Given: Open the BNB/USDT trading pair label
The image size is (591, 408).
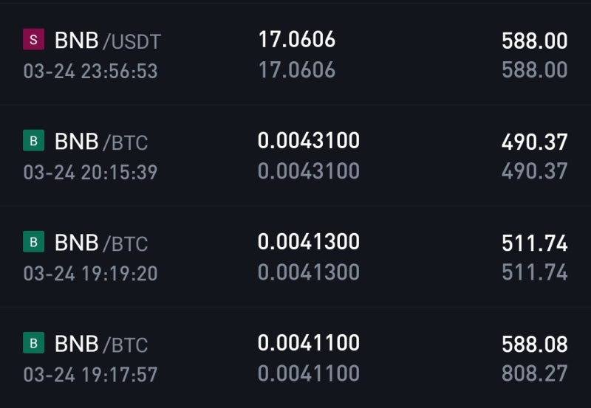Looking at the screenshot, I should 108,41.
